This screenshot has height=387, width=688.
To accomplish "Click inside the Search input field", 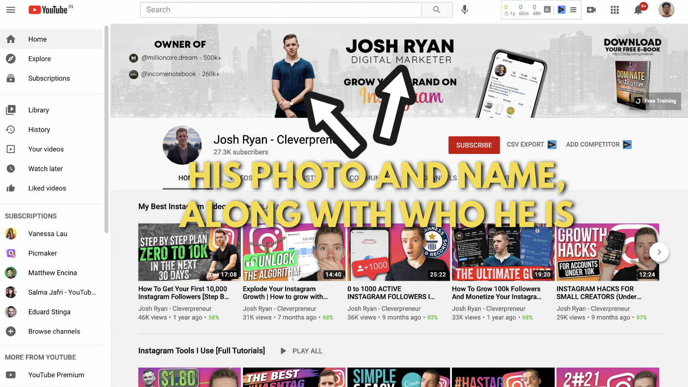I will pos(281,9).
